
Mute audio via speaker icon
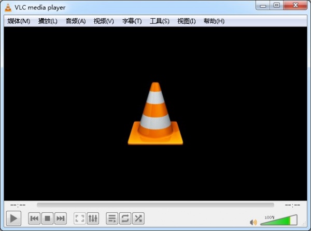[x=253, y=222]
